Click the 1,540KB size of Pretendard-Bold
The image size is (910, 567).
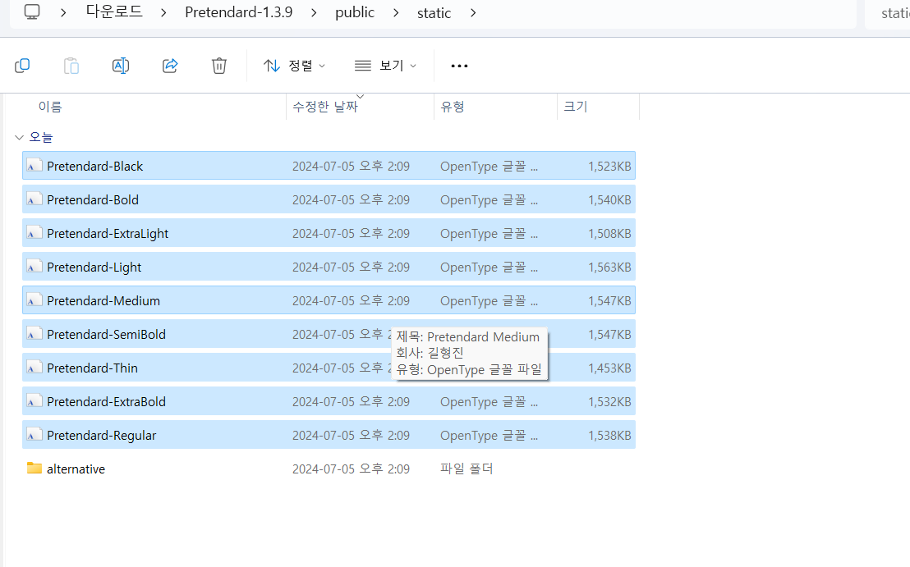coord(609,200)
